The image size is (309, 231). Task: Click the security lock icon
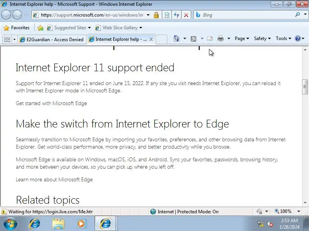point(156,15)
